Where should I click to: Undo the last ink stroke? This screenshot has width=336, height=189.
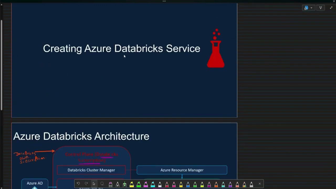click(78, 184)
